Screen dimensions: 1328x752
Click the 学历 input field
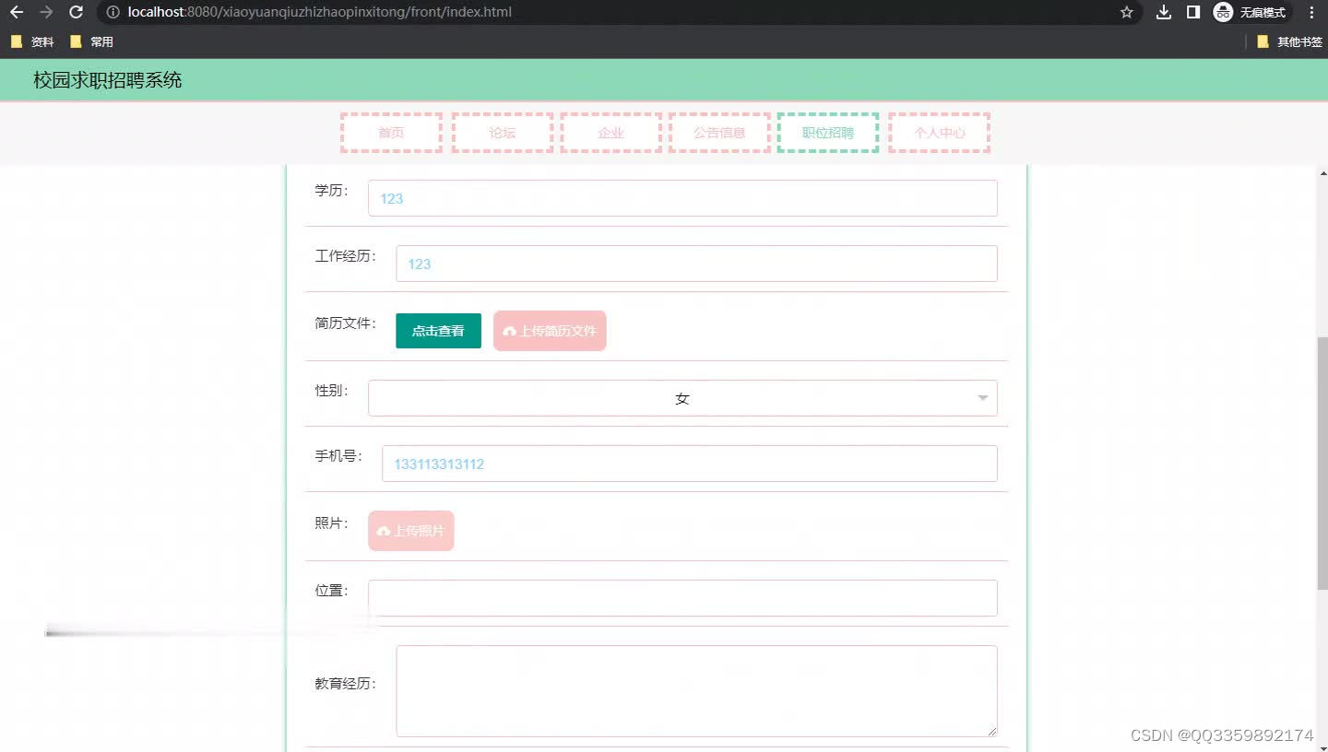[682, 198]
